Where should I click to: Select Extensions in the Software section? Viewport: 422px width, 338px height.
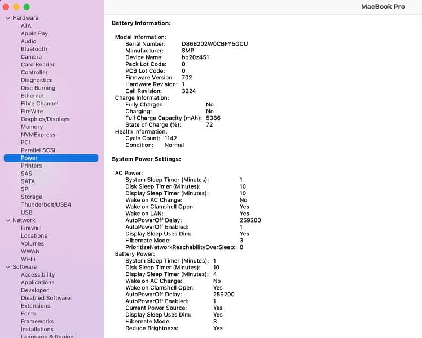point(36,306)
